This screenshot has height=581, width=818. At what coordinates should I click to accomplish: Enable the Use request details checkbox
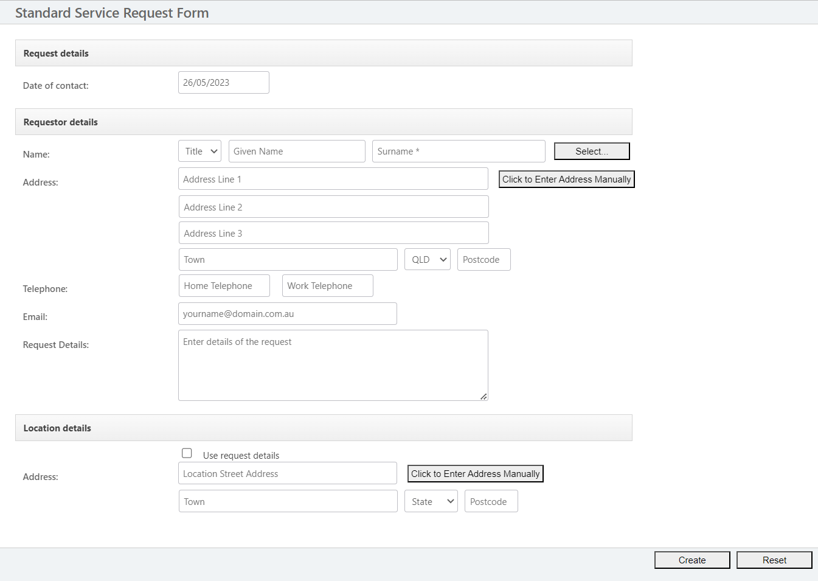point(187,453)
